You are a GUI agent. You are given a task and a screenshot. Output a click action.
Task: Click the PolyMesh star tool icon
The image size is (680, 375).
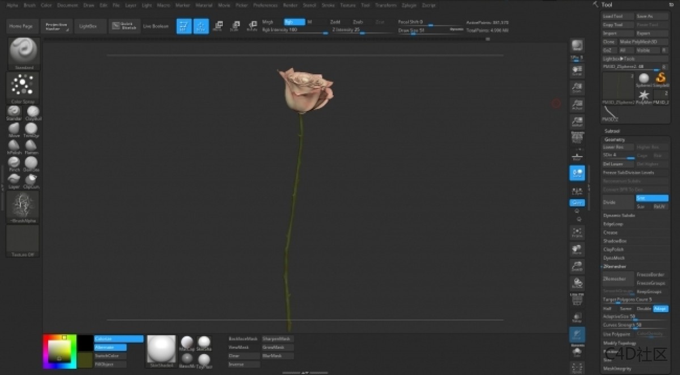click(644, 95)
